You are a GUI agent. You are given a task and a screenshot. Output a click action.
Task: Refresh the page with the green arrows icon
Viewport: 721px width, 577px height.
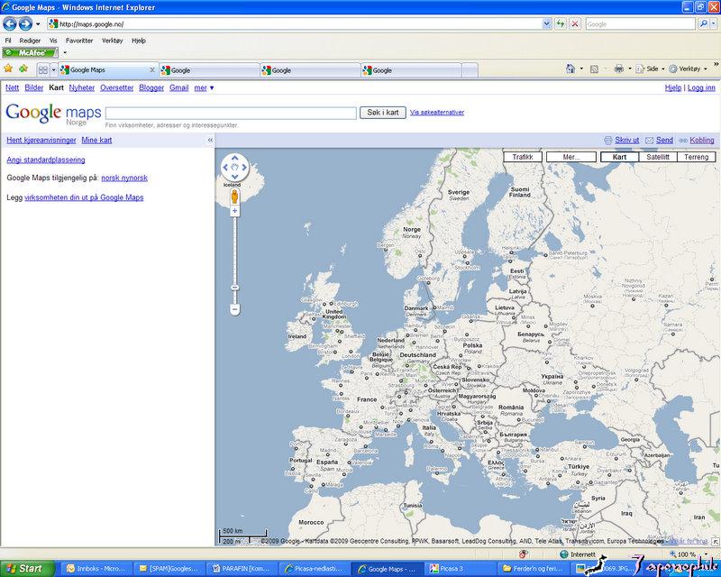pyautogui.click(x=561, y=23)
